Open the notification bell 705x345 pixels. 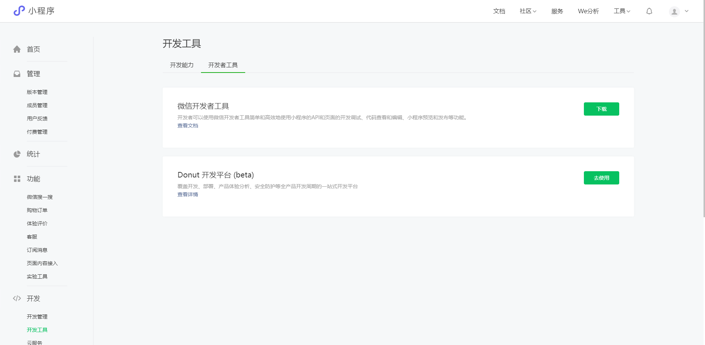pyautogui.click(x=649, y=11)
